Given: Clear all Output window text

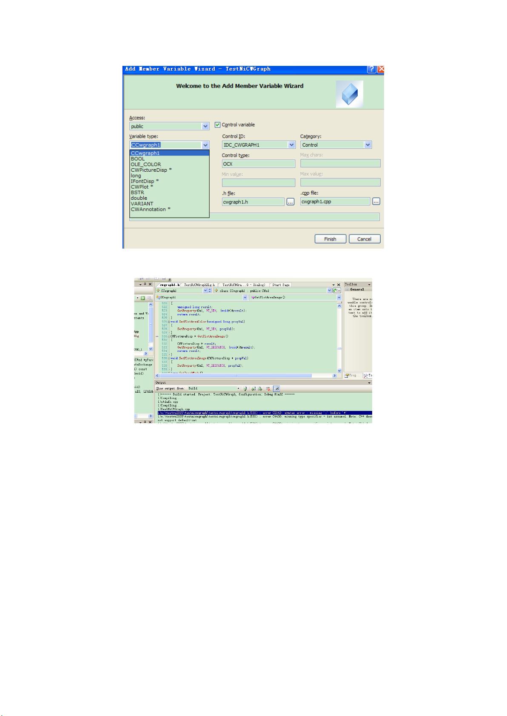Looking at the screenshot, I should coord(268,388).
